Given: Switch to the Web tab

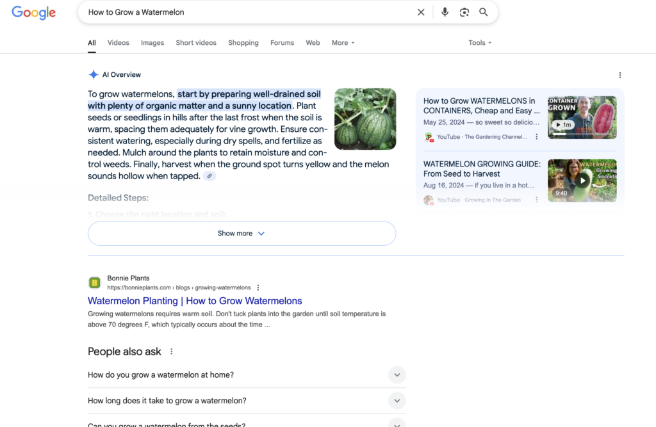Looking at the screenshot, I should [313, 43].
